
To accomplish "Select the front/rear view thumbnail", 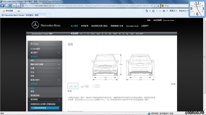I will [73, 86].
